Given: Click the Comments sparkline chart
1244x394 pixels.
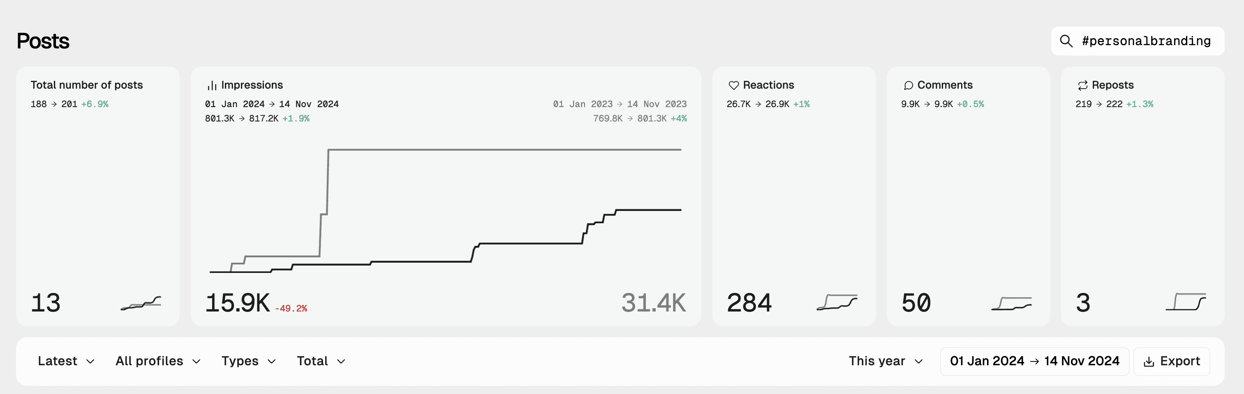Looking at the screenshot, I should click(1011, 303).
